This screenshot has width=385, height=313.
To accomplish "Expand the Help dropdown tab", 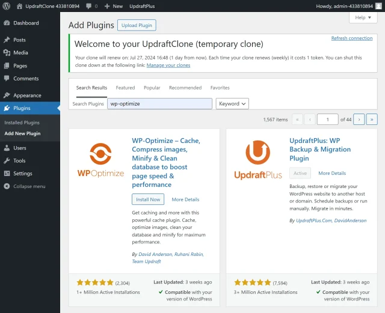I will coord(363,17).
